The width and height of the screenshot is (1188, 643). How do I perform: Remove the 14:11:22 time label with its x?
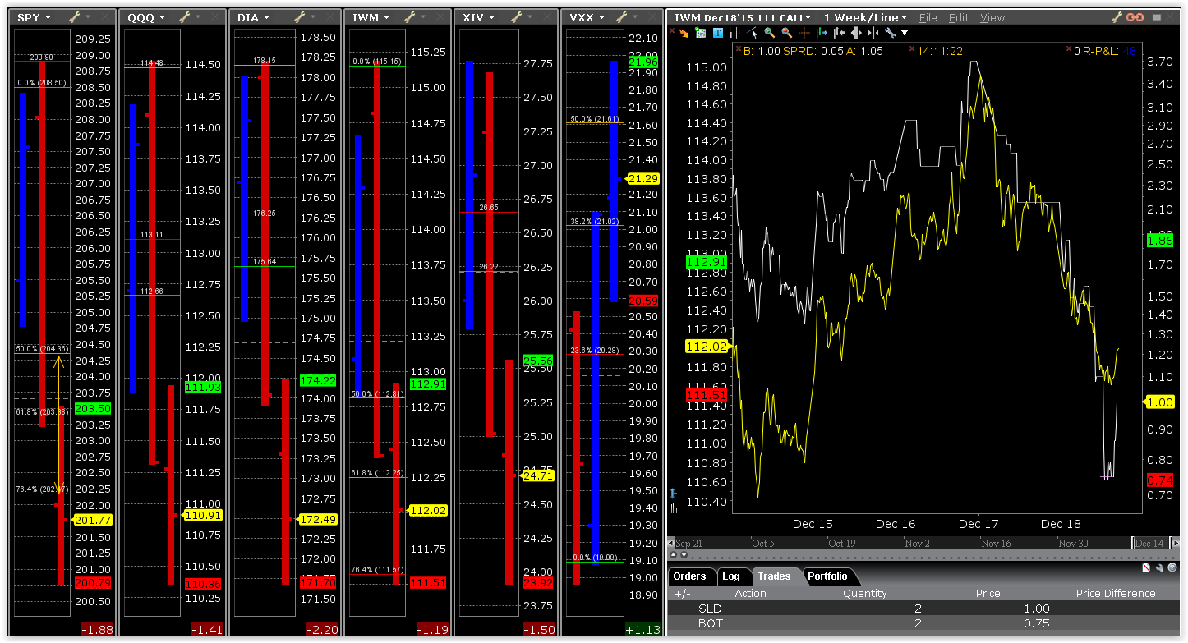click(x=913, y=49)
